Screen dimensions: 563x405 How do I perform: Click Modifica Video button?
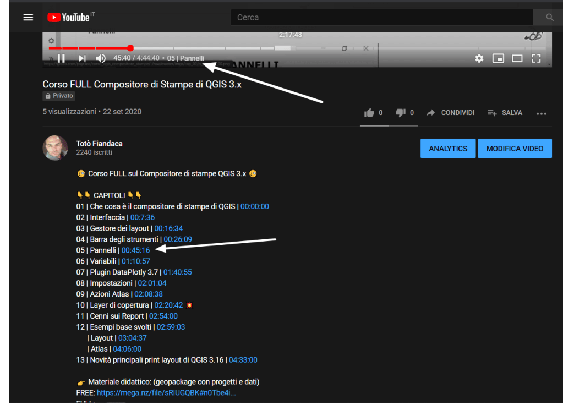point(515,149)
